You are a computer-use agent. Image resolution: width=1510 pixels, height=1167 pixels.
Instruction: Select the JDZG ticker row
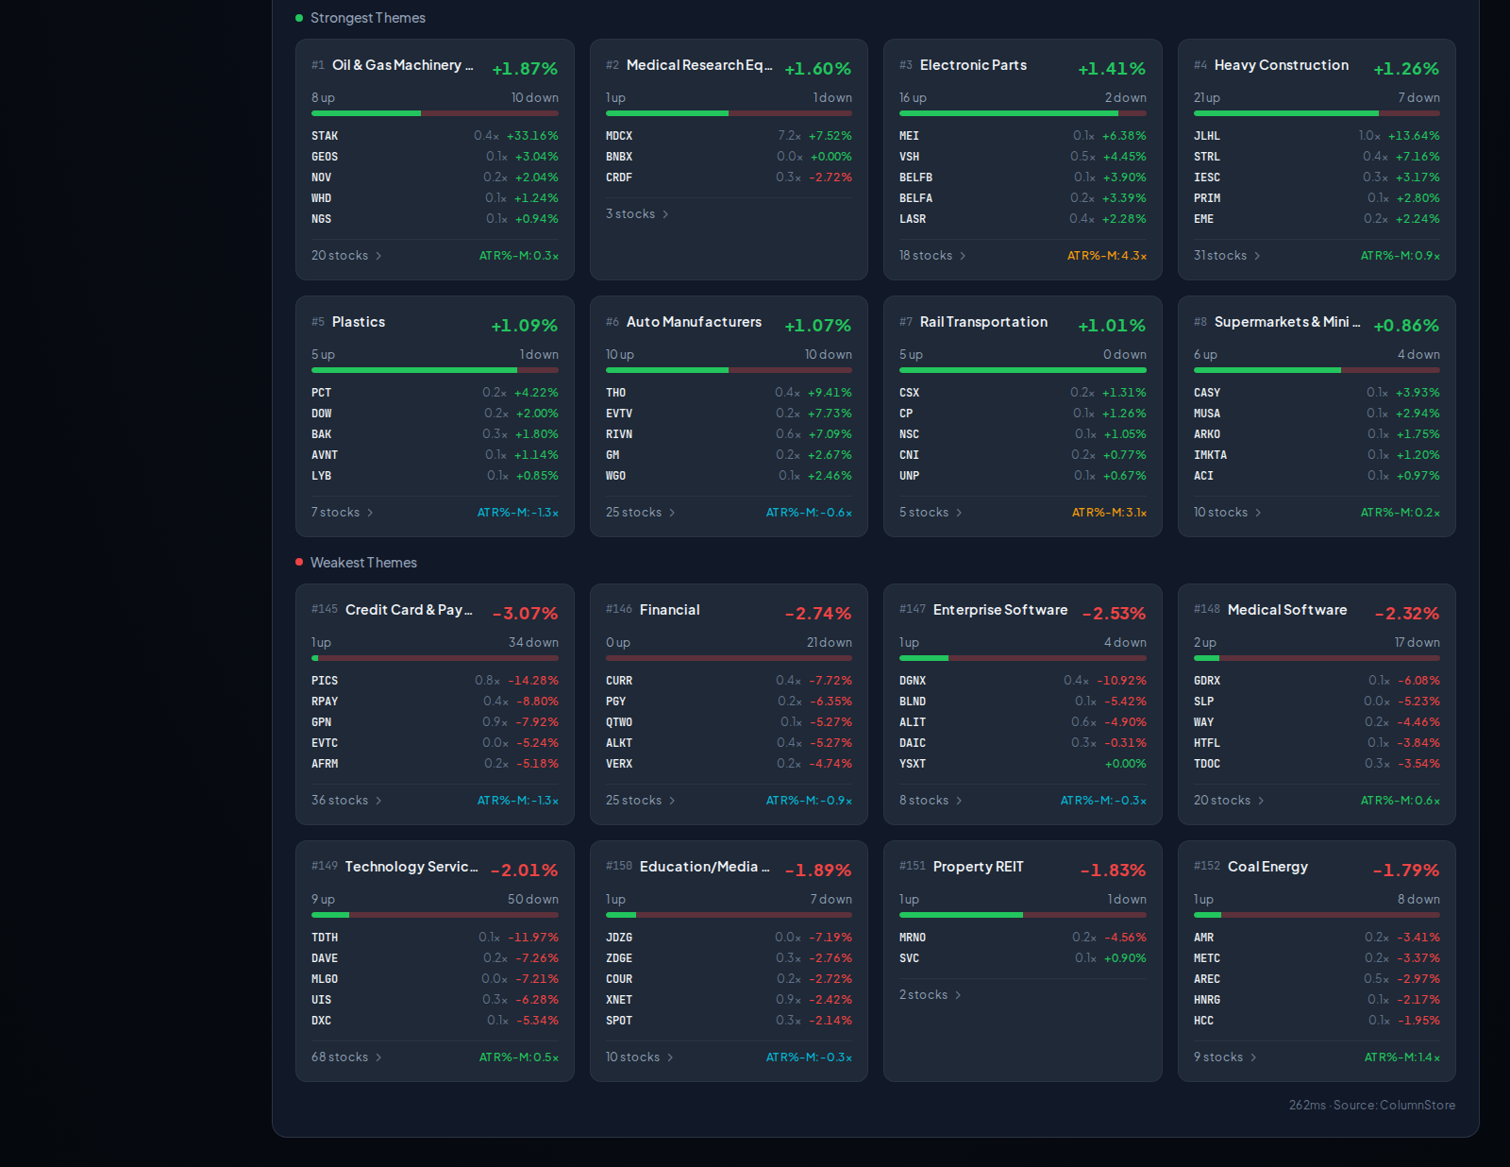(x=729, y=938)
